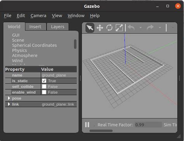Enable the self_collide checkbox
This screenshot has height=141, width=184.
tap(44, 87)
